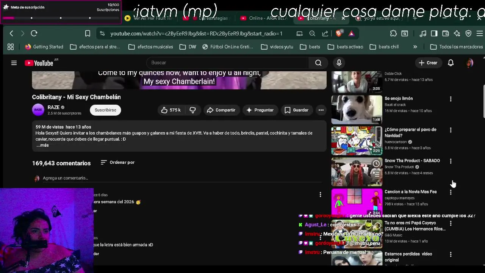Open a new browser tab with plus
The height and width of the screenshot is (273, 485).
click(415, 18)
